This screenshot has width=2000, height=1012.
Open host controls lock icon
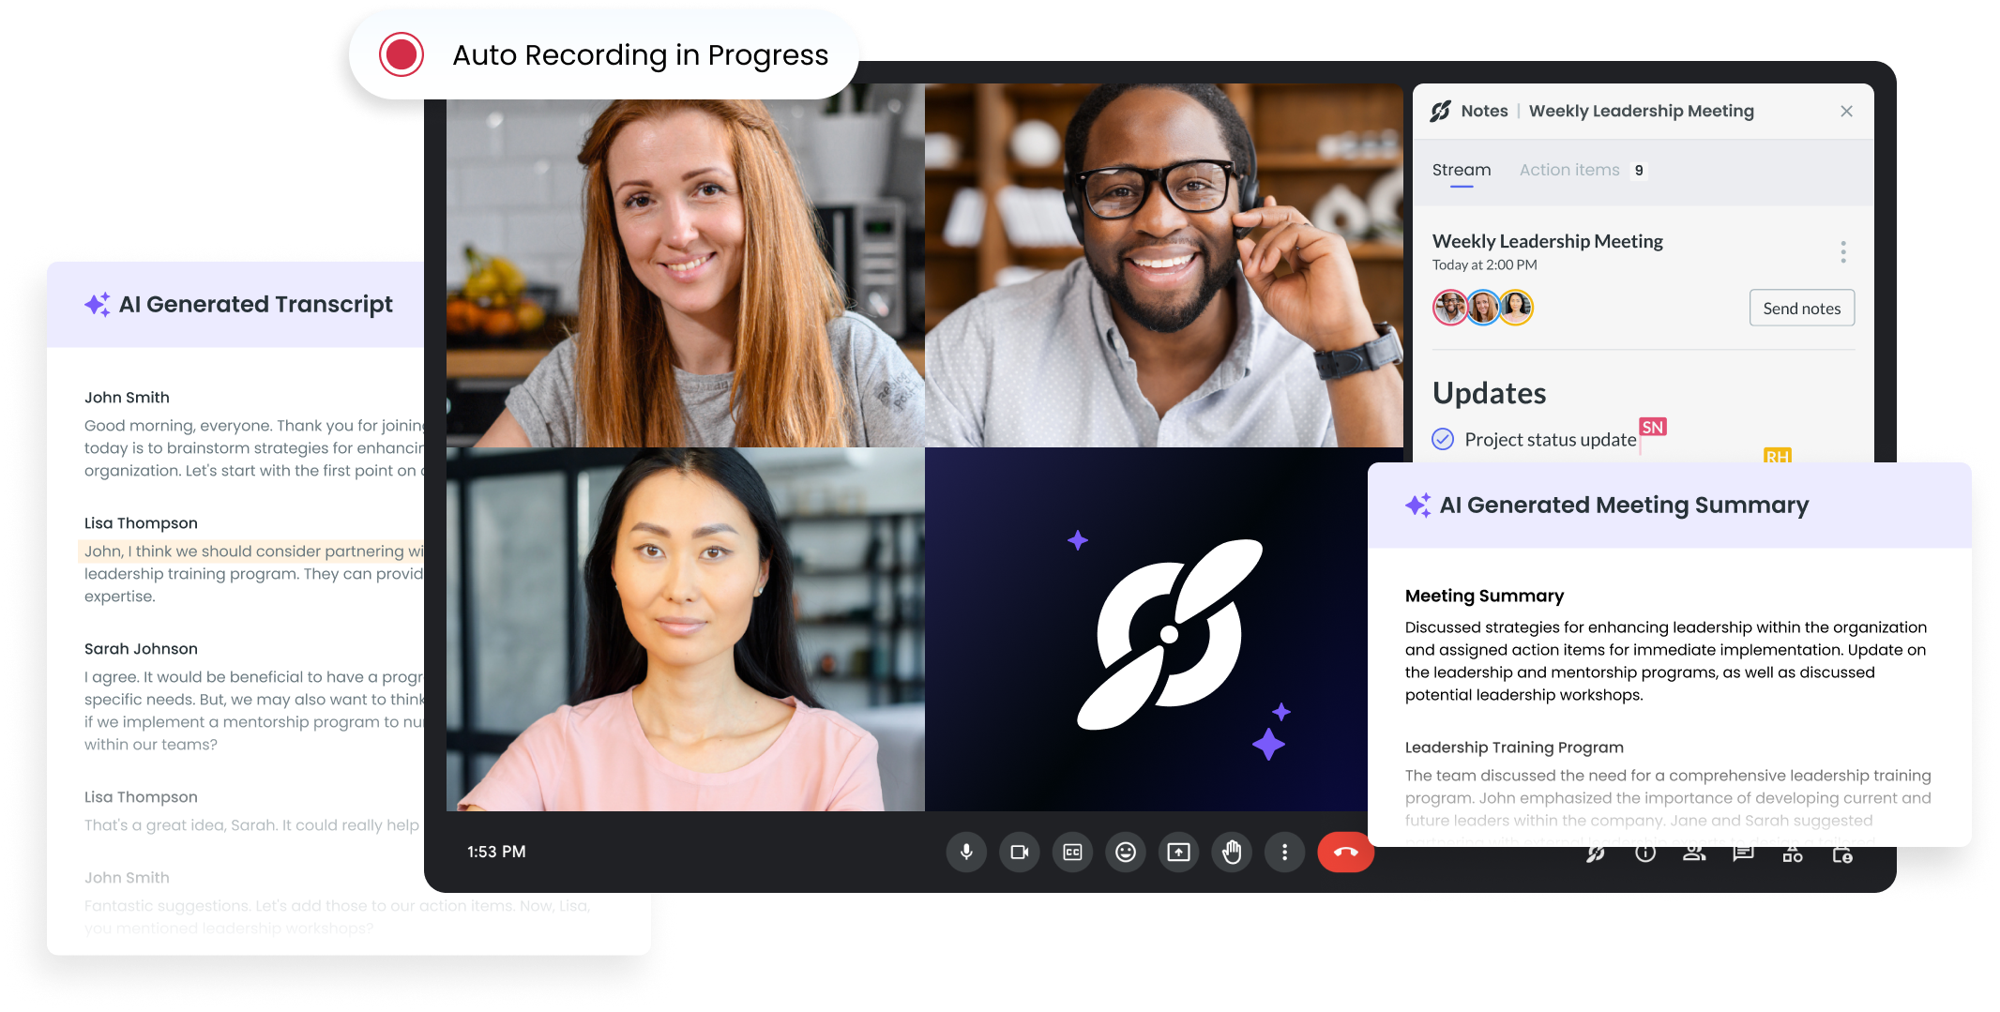point(1842,853)
